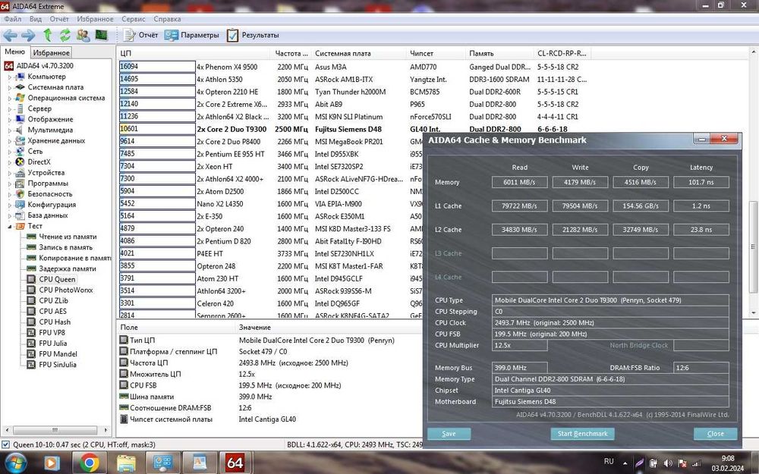The image size is (759, 474).
Task: Sort by the Системная плата column header
Action: point(359,53)
